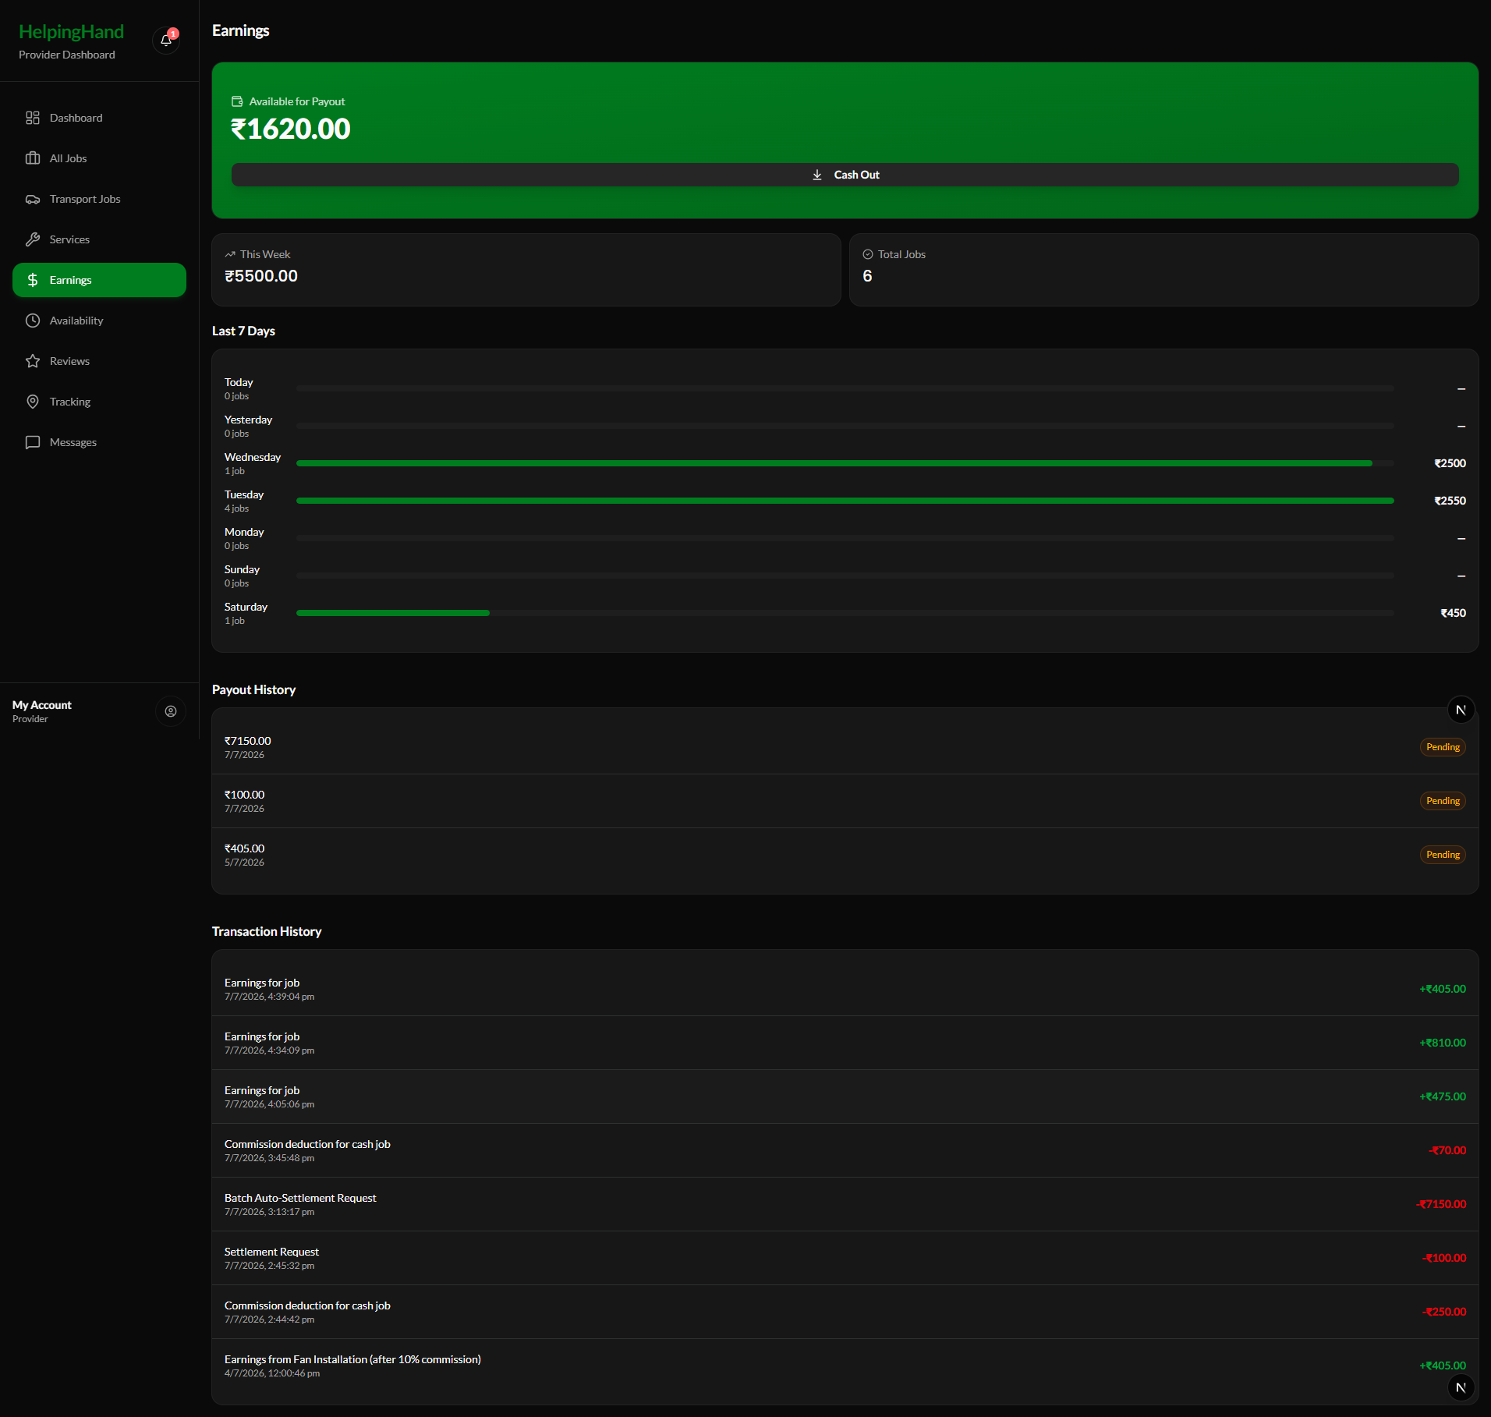Click the N badge at the page bottom
This screenshot has width=1491, height=1417.
click(x=1461, y=1387)
